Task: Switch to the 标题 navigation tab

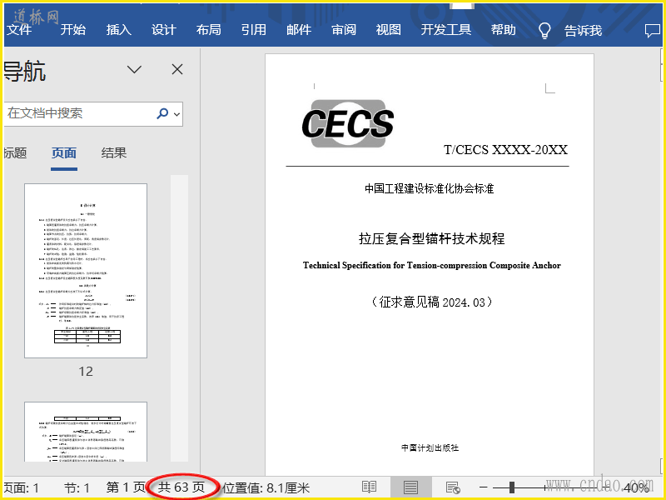Action: (15, 153)
